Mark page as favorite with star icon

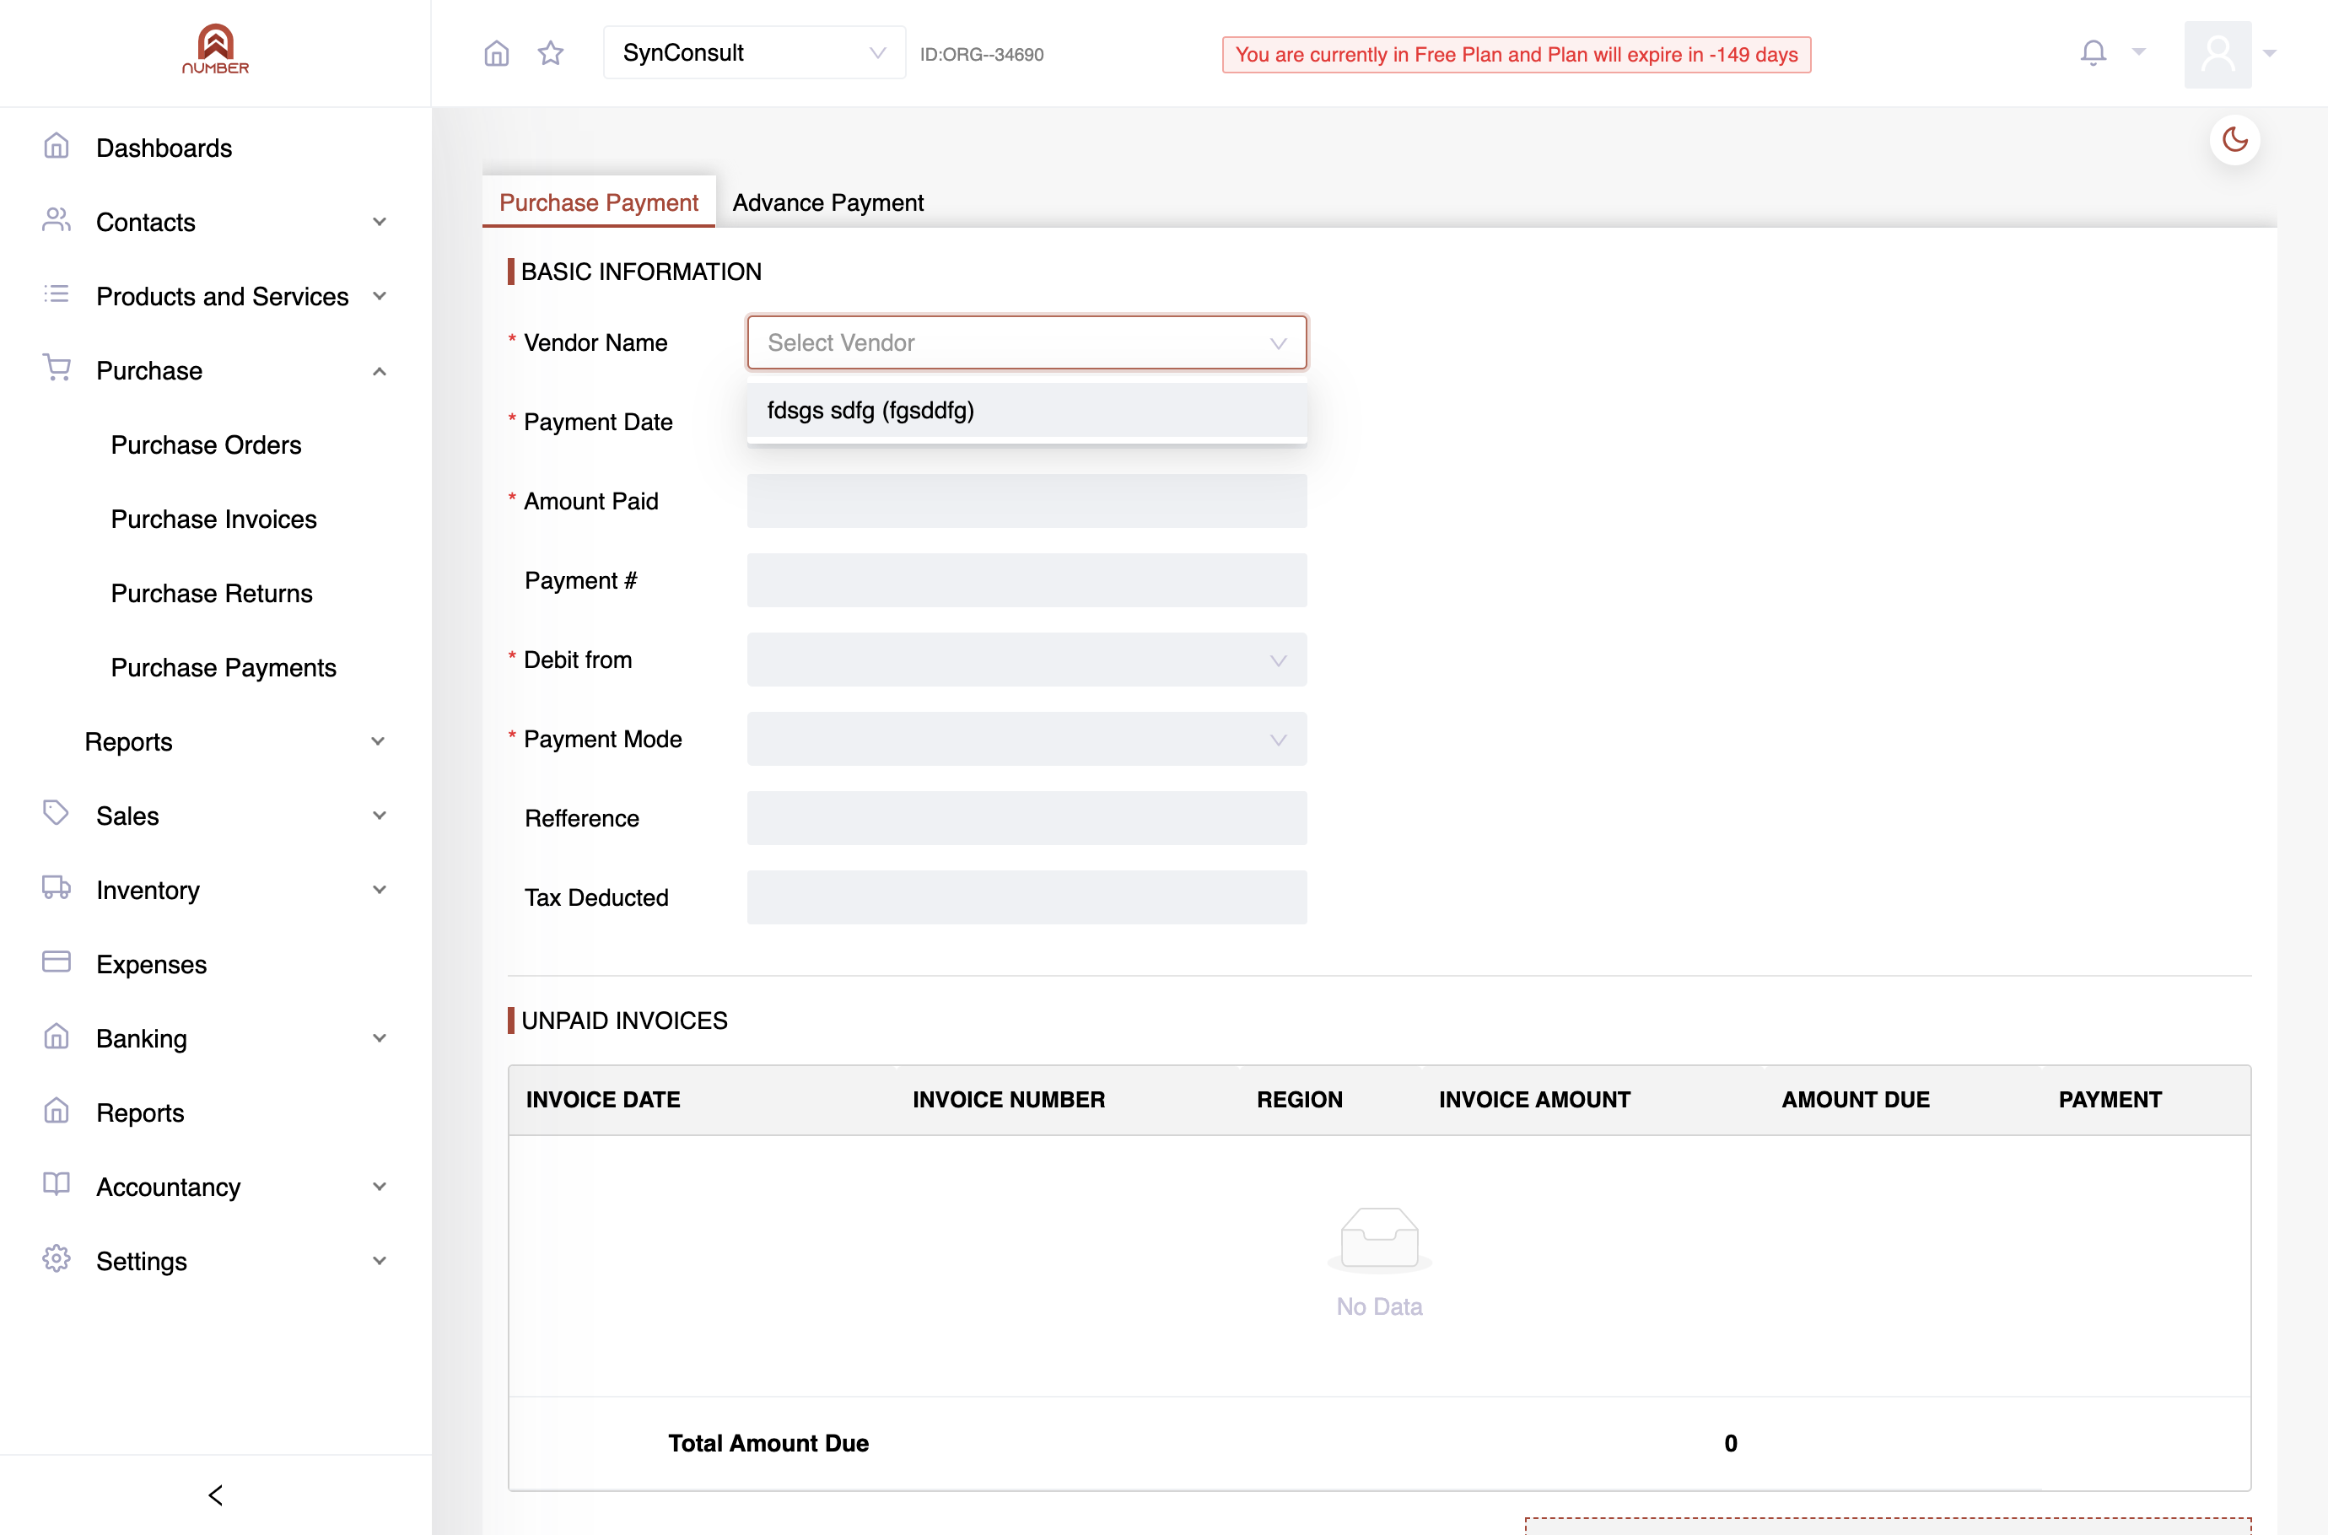(551, 53)
